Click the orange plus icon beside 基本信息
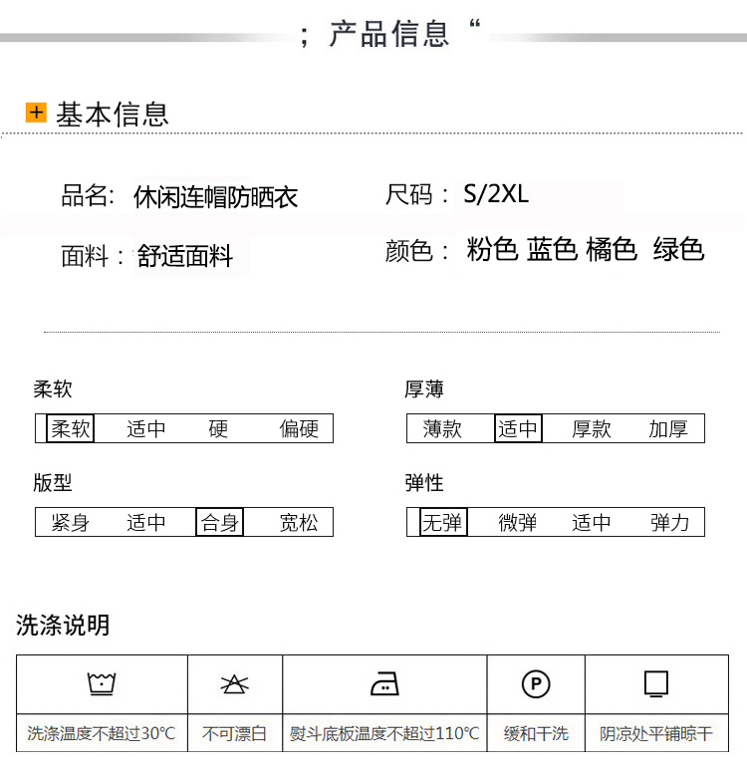The image size is (747, 763). [x=36, y=113]
